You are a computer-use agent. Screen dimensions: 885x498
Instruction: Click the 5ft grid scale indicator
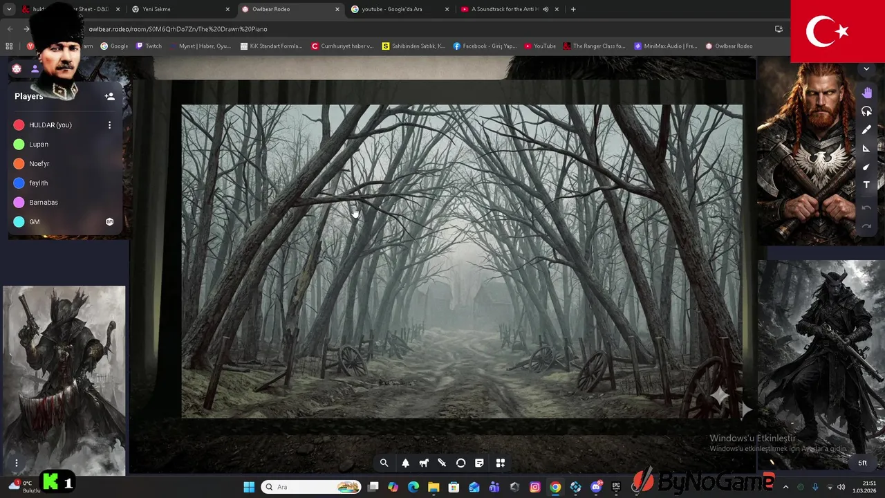(x=862, y=463)
